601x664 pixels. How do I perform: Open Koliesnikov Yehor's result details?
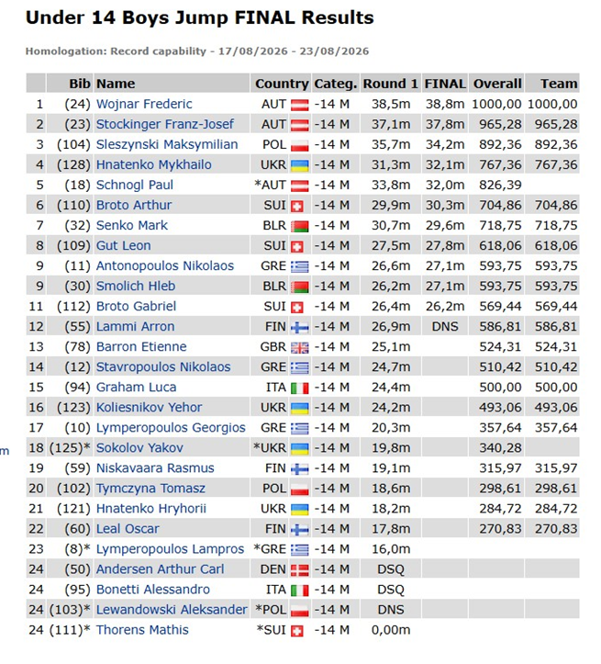149,408
